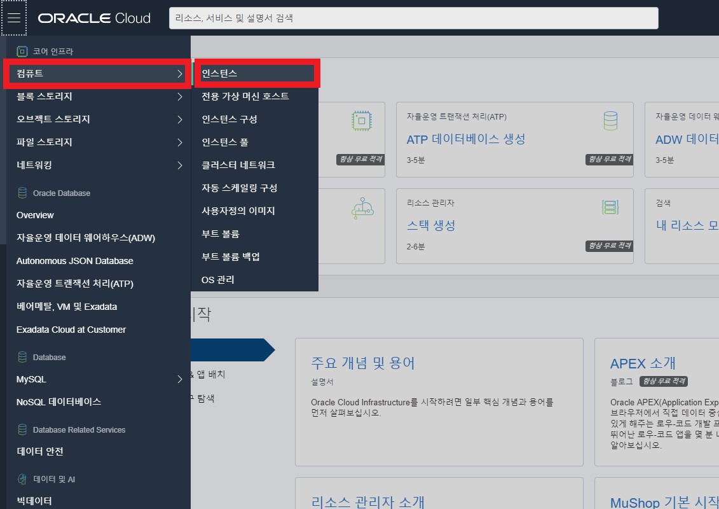The image size is (719, 509).
Task: Click the compute chip icon on quick-action card
Action: click(361, 121)
